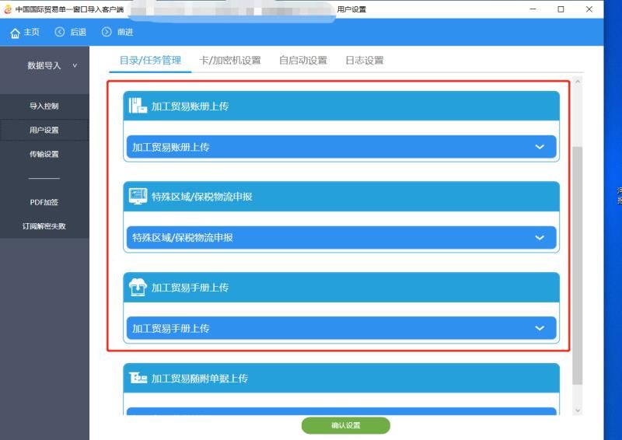Expand the 加工贸易账册上传 dropdown chevron
The width and height of the screenshot is (622, 440).
540,147
